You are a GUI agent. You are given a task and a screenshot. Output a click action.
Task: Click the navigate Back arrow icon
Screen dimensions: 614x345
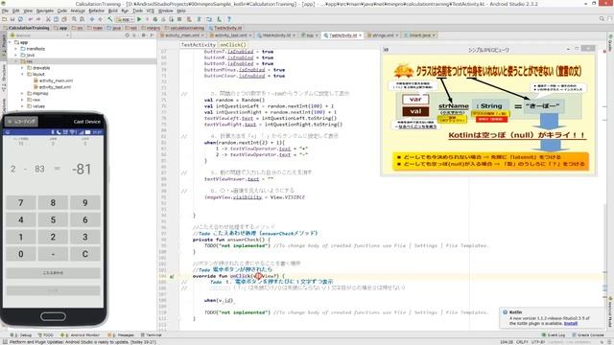92,19
